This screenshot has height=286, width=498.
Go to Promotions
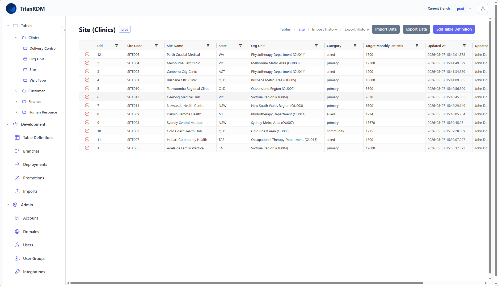pyautogui.click(x=29, y=178)
